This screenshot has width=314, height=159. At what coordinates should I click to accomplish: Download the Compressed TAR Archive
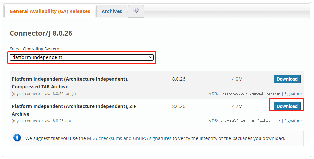click(x=287, y=79)
